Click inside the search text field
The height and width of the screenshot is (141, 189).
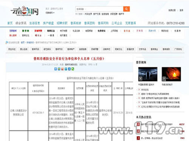(99, 9)
